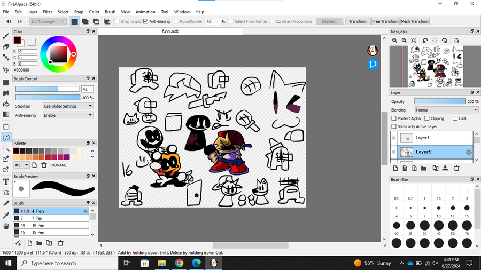Click the Free Transform button
Screen dimensions: 481x270
385,21
